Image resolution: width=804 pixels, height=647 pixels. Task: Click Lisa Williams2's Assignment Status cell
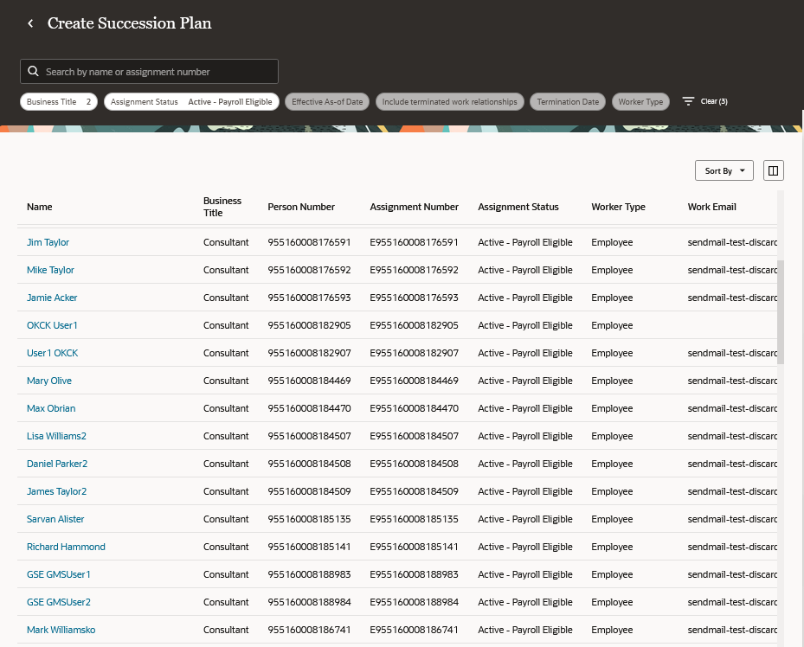click(x=525, y=436)
